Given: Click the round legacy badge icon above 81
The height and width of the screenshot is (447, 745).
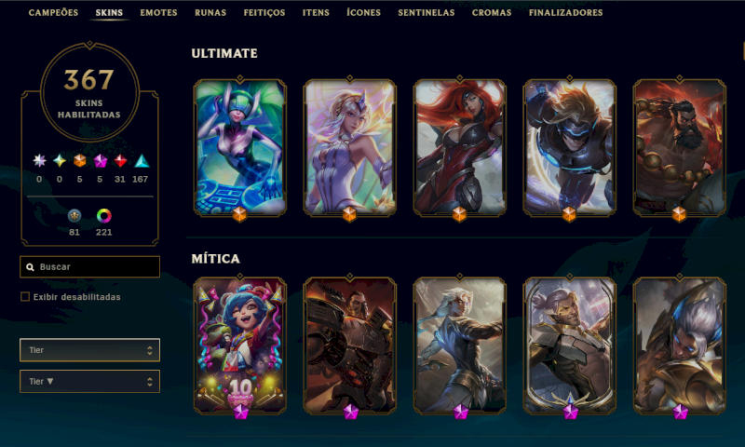Looking at the screenshot, I should 74,216.
